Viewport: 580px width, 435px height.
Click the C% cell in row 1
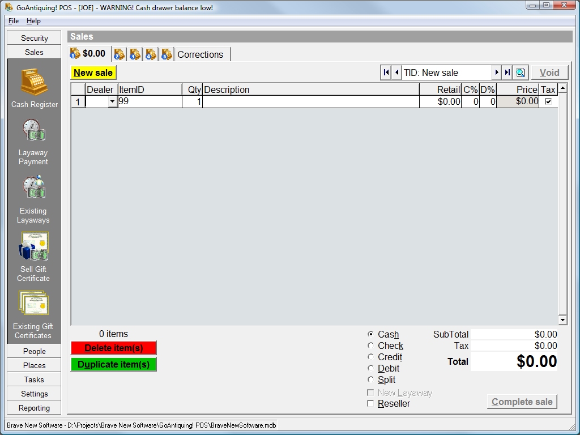[x=471, y=101]
